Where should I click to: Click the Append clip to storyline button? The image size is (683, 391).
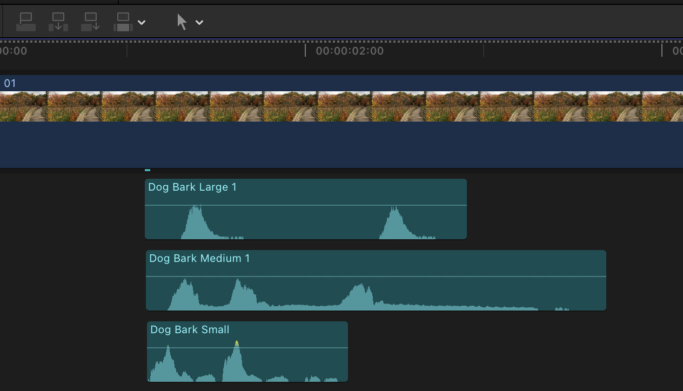pyautogui.click(x=90, y=22)
